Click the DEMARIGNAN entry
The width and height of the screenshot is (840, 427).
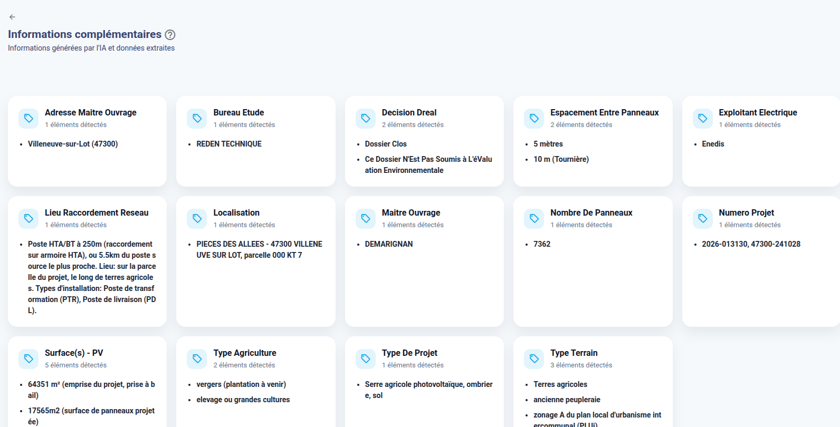[389, 244]
